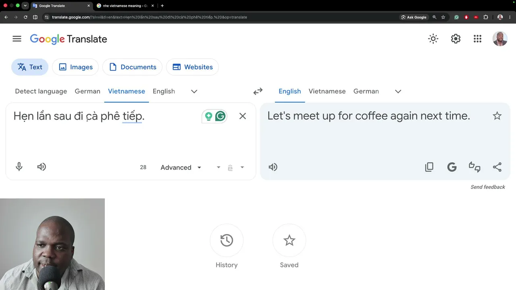View site information icon in address bar
The width and height of the screenshot is (516, 290).
coord(46,17)
